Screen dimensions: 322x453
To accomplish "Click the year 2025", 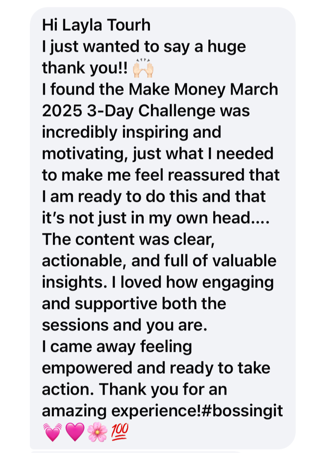I will coord(62,111).
